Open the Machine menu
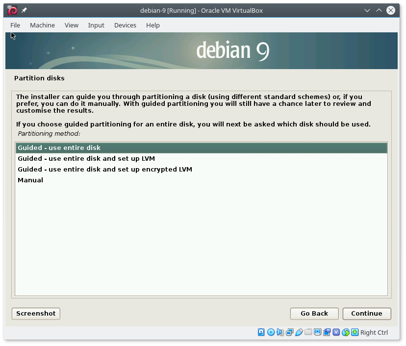 click(42, 25)
